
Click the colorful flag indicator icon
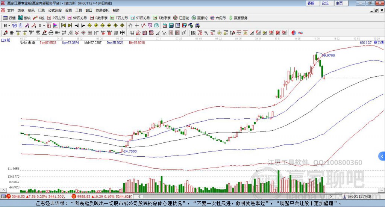56,26
